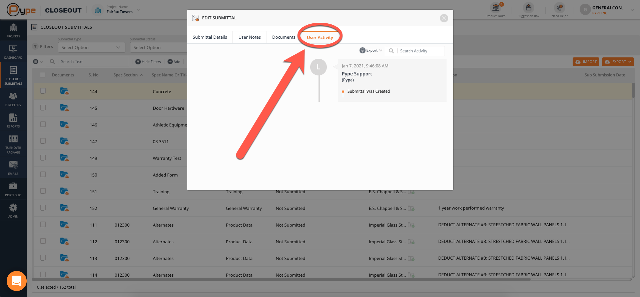
Task: Click the Pype logo
Action: (x=21, y=10)
